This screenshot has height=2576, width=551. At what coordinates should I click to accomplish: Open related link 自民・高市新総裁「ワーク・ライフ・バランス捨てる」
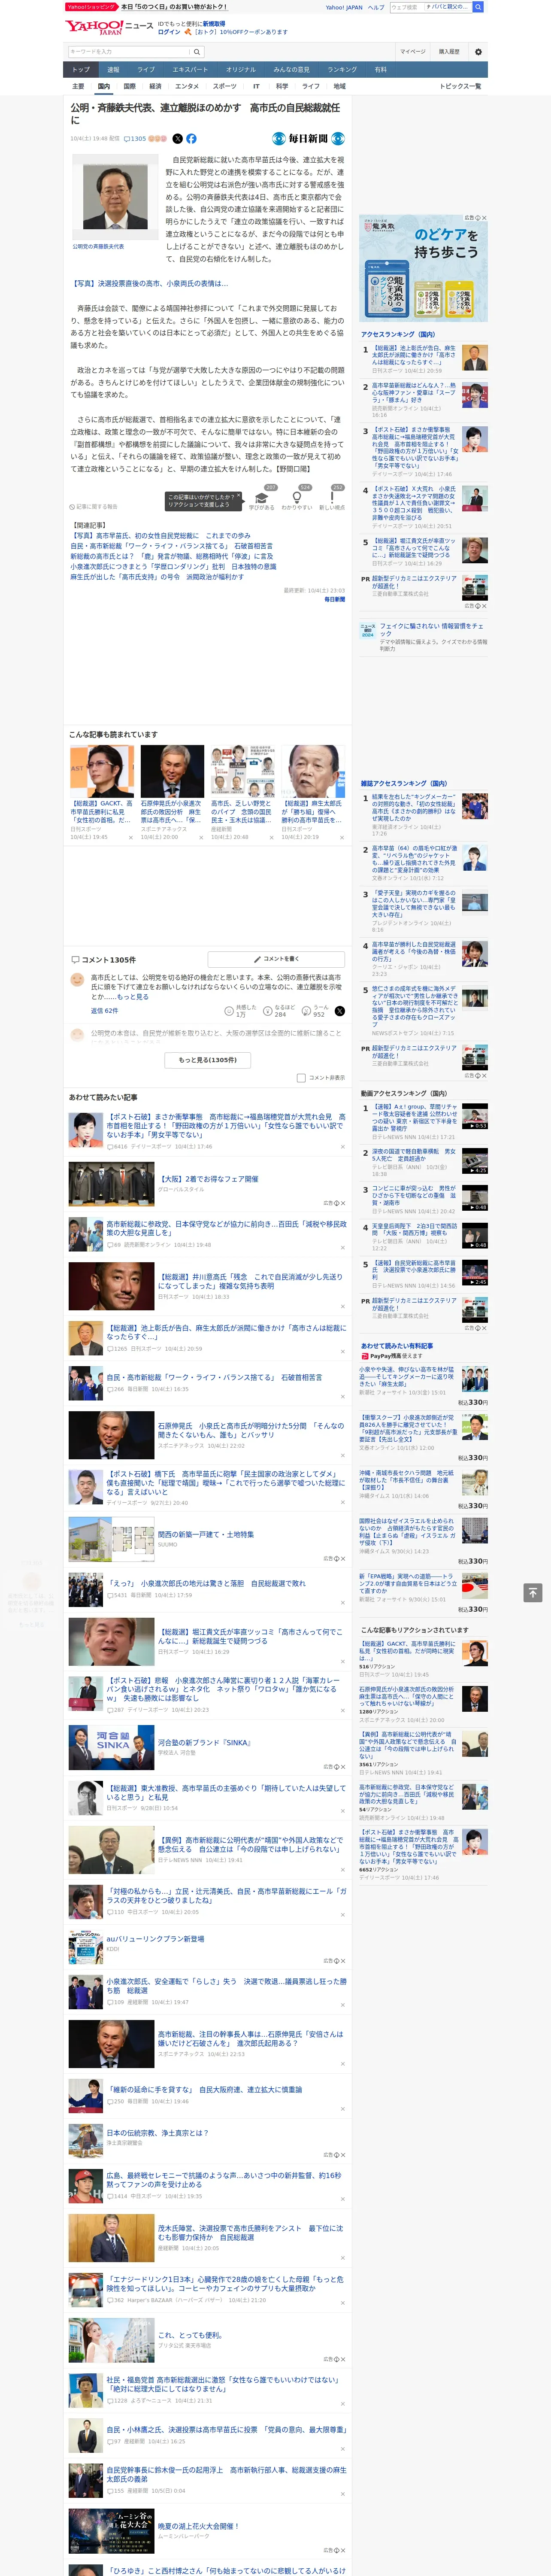tap(171, 547)
